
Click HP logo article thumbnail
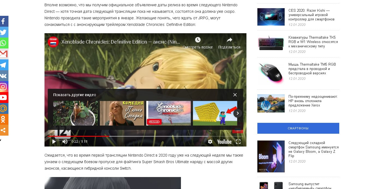pos(271,103)
